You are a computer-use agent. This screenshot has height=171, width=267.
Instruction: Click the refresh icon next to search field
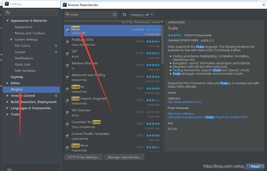point(124,14)
